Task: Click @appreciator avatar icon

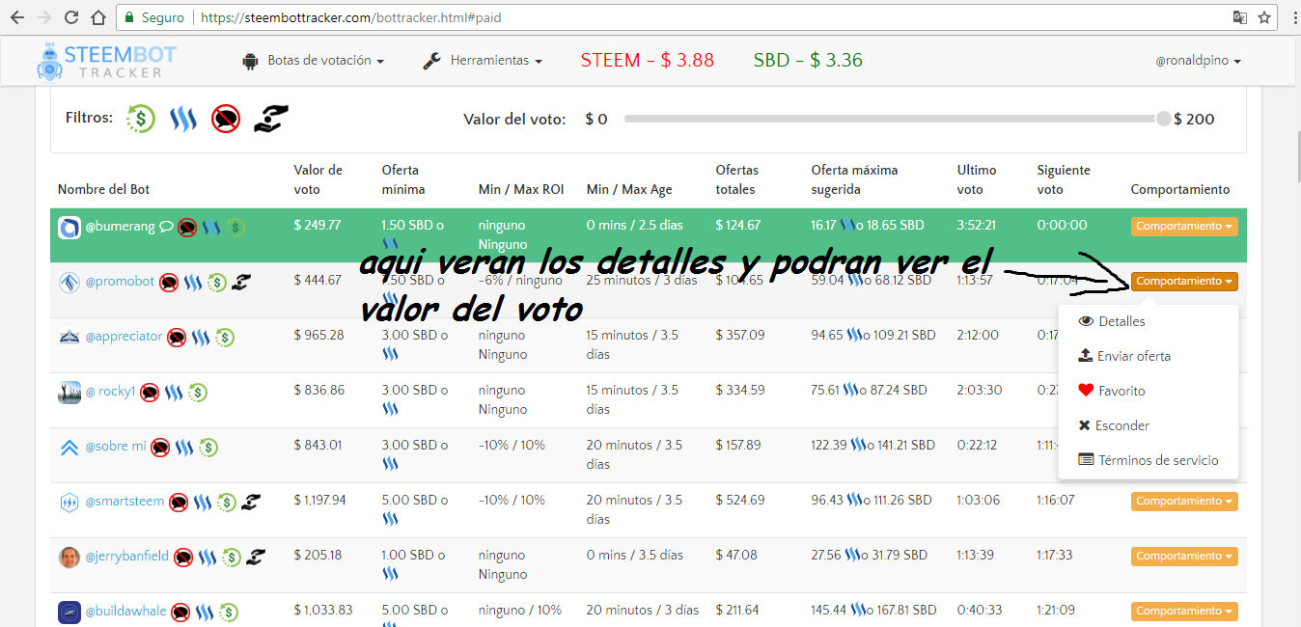Action: (x=69, y=337)
